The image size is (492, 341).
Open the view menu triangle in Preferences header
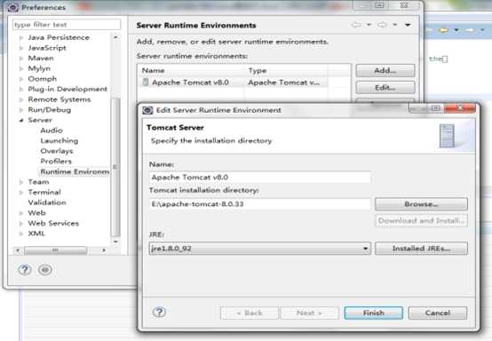(x=408, y=25)
